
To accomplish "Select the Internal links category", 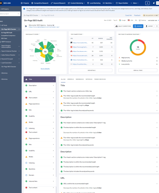I will 40,181.
